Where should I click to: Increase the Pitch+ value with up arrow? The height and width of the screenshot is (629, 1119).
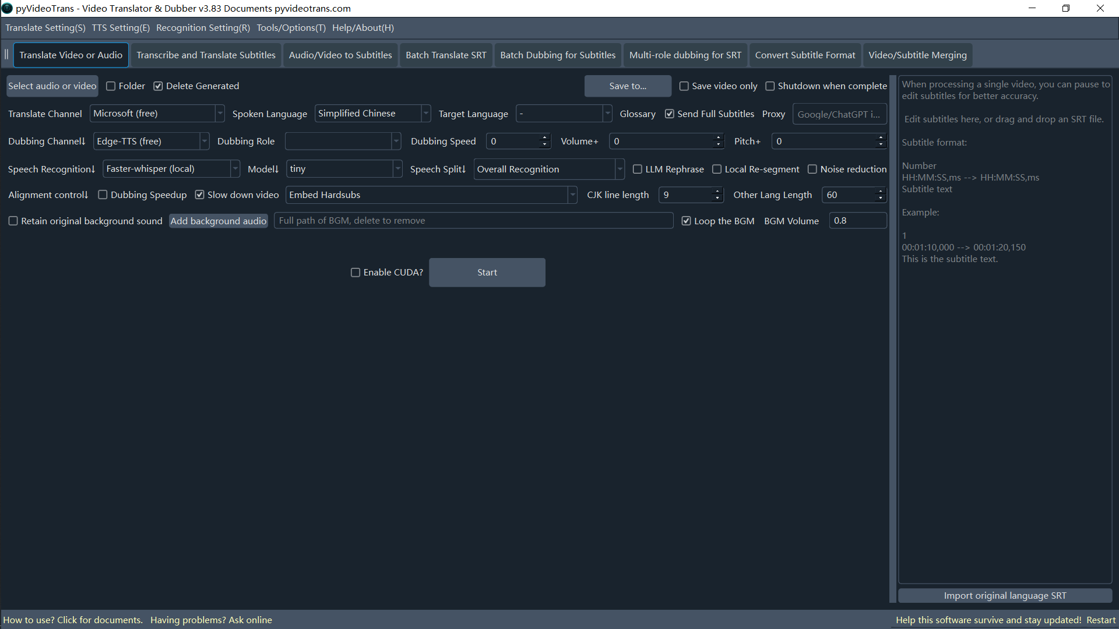(x=881, y=138)
